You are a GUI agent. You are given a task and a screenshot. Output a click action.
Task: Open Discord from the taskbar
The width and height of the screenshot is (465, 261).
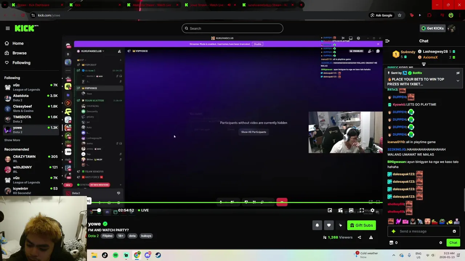click(x=147, y=256)
